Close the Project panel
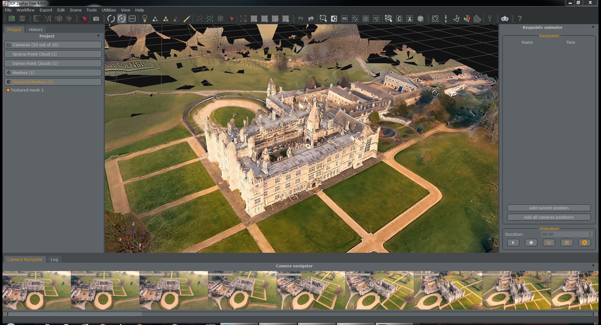Image resolution: width=601 pixels, height=325 pixels. tap(98, 36)
